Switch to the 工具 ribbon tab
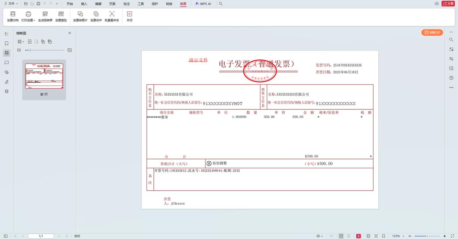Viewport: 458px width, 239px height. pyautogui.click(x=140, y=4)
